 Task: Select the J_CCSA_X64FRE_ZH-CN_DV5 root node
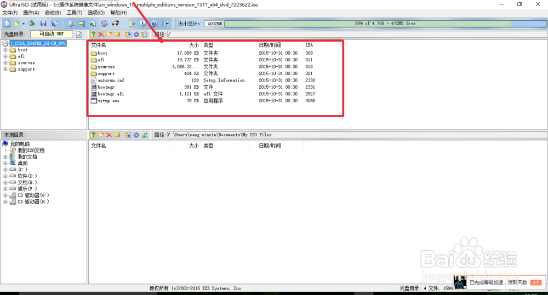[38, 43]
